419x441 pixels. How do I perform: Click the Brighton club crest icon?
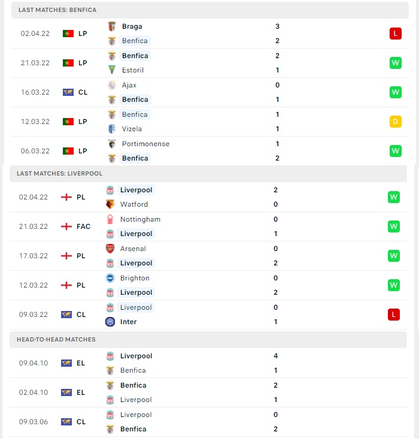[x=110, y=278]
